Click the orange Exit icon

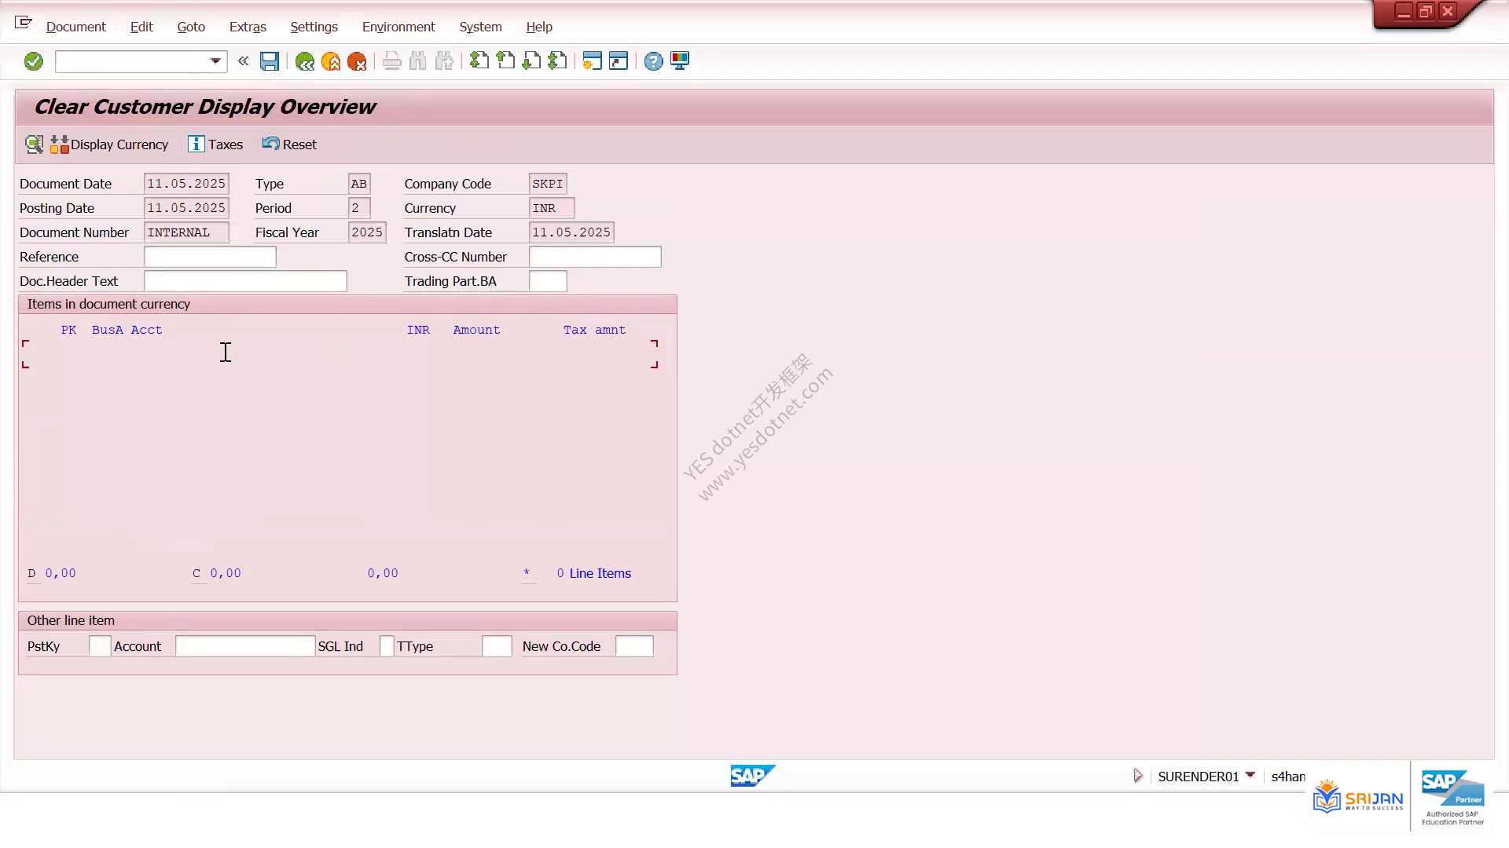coord(331,61)
